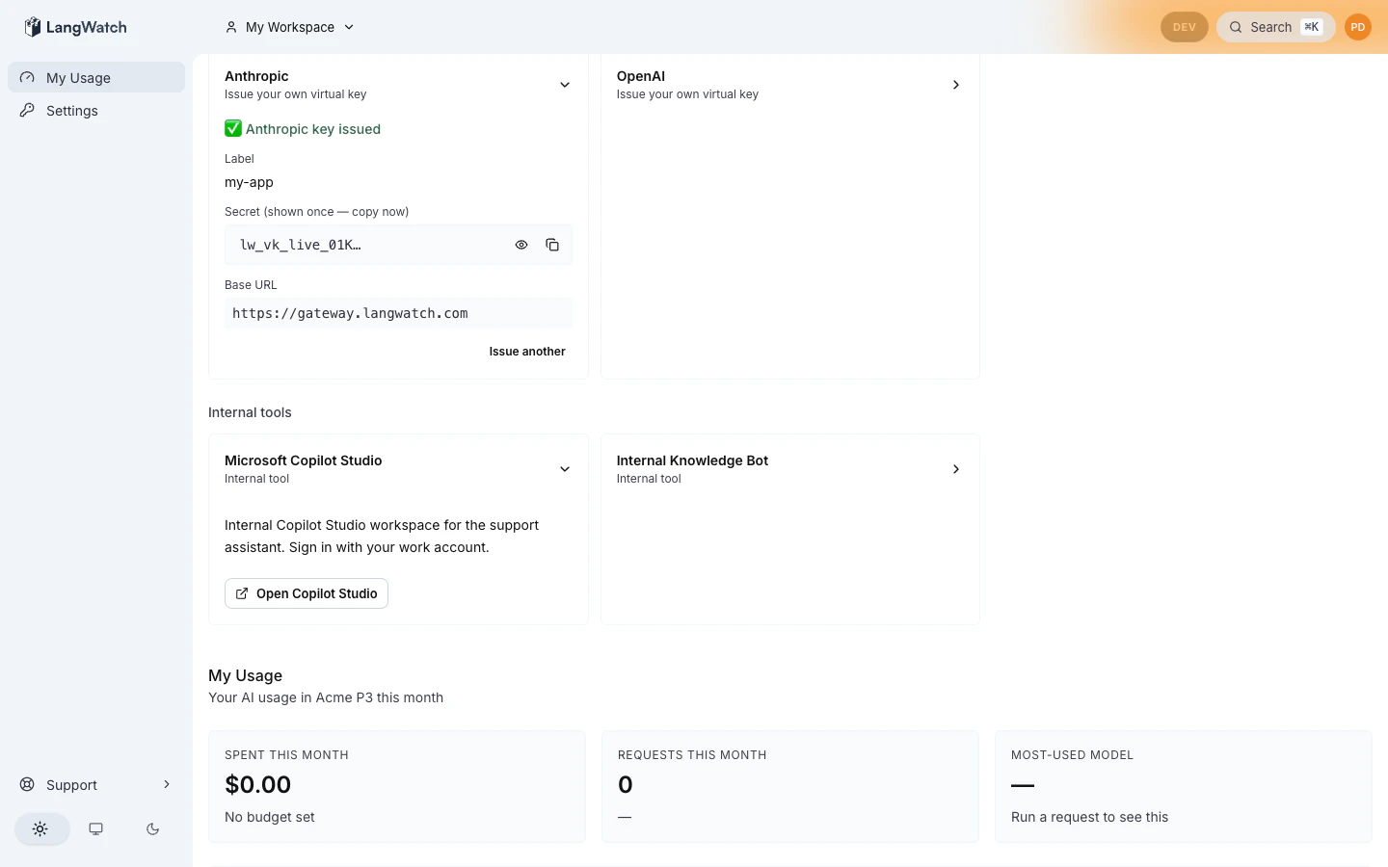Switch to dark theme
This screenshot has height=867, width=1388.
coord(152,828)
